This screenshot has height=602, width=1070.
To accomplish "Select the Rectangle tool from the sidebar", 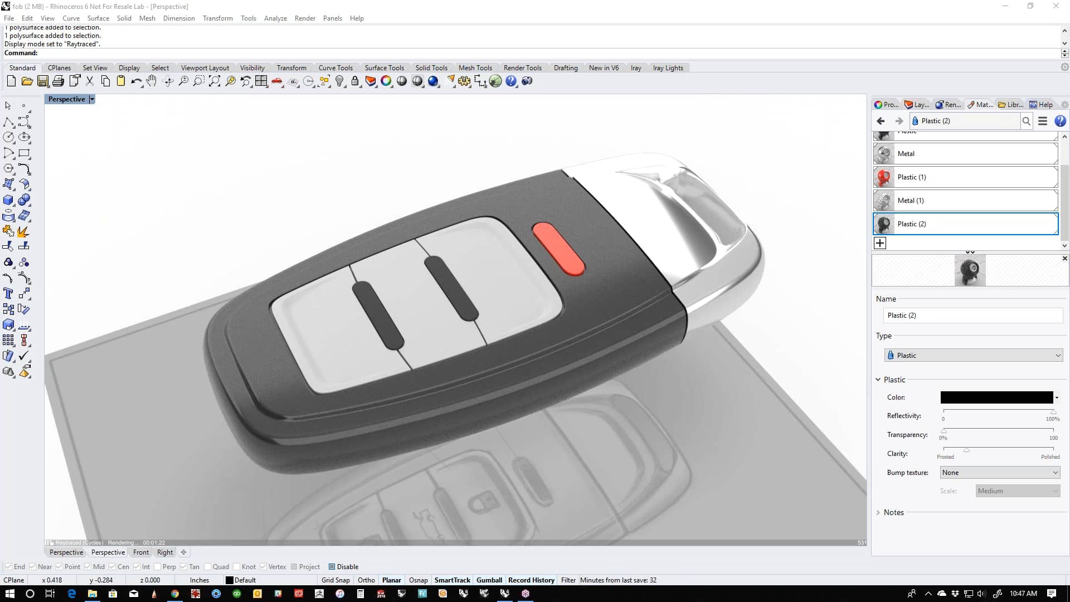I will 24,153.
